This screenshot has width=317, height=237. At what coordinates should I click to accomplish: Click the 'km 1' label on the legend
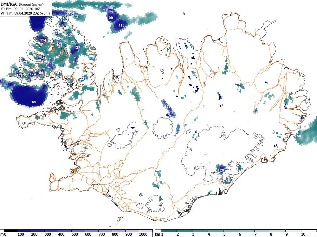159,234
